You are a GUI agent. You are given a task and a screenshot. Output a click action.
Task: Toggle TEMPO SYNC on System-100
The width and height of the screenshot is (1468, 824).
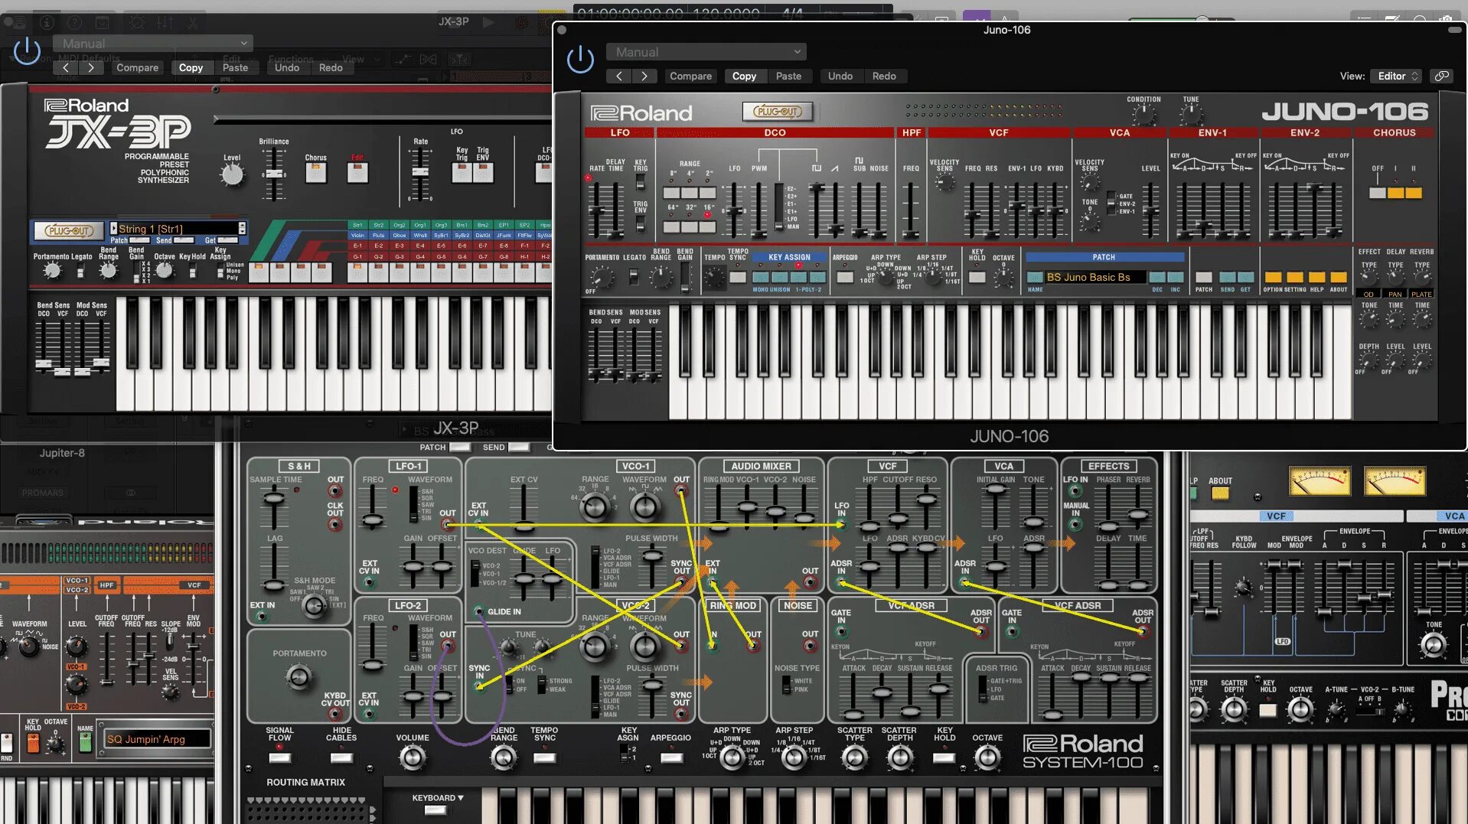click(544, 758)
